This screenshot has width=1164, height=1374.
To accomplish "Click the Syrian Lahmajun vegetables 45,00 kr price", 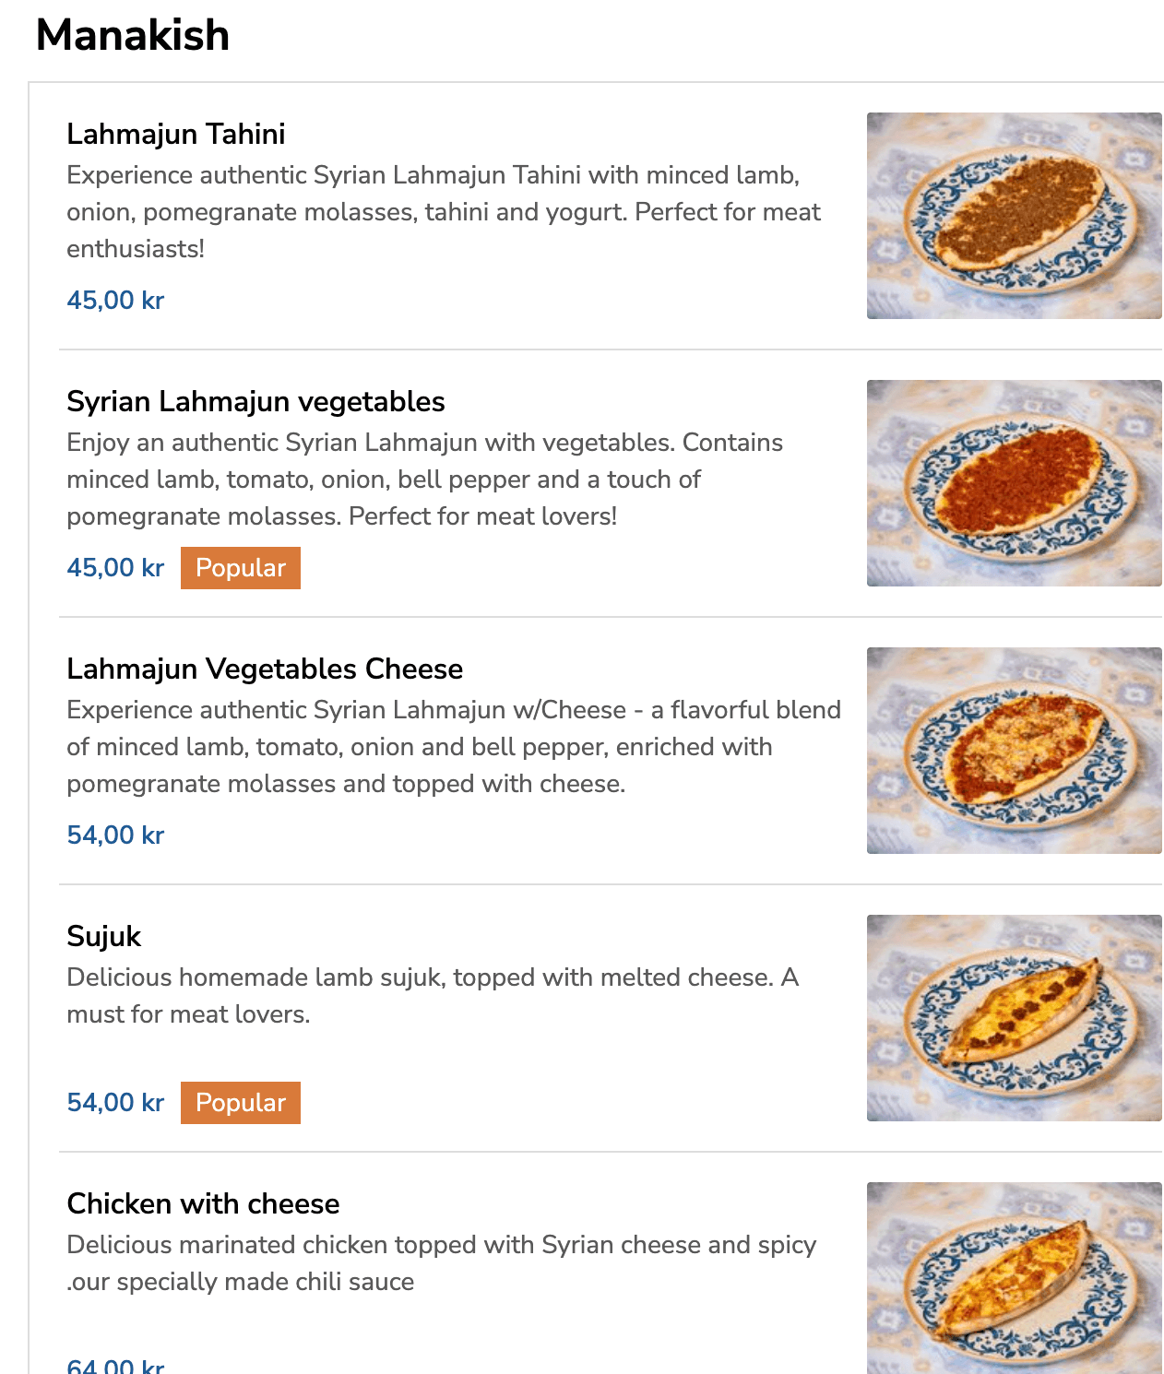I will pos(115,567).
